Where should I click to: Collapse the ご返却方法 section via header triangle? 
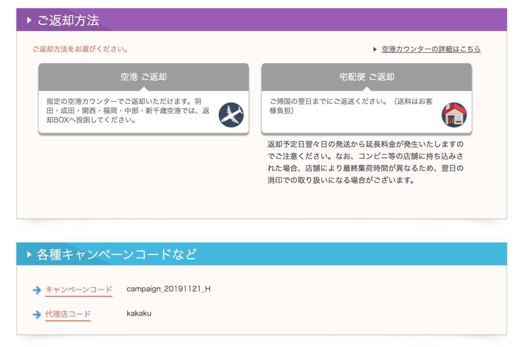coord(29,20)
